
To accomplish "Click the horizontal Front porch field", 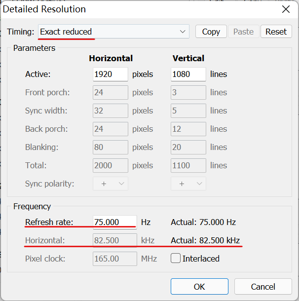I will 110,93.
